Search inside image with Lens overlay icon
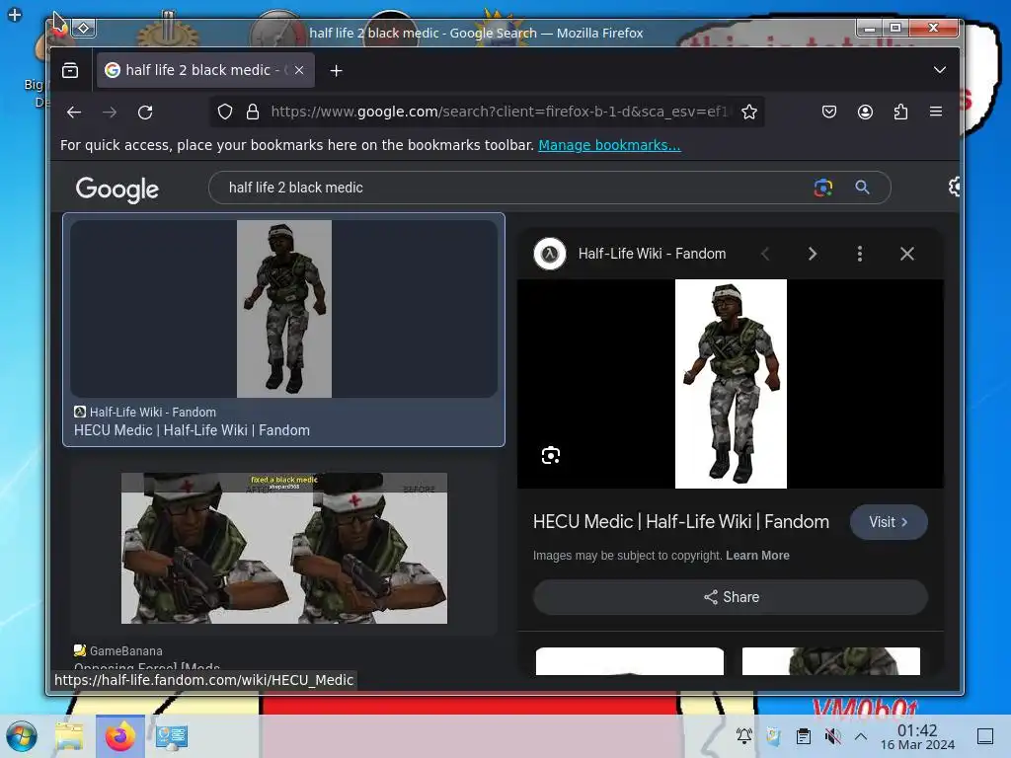Viewport: 1011px width, 758px height. point(551,456)
